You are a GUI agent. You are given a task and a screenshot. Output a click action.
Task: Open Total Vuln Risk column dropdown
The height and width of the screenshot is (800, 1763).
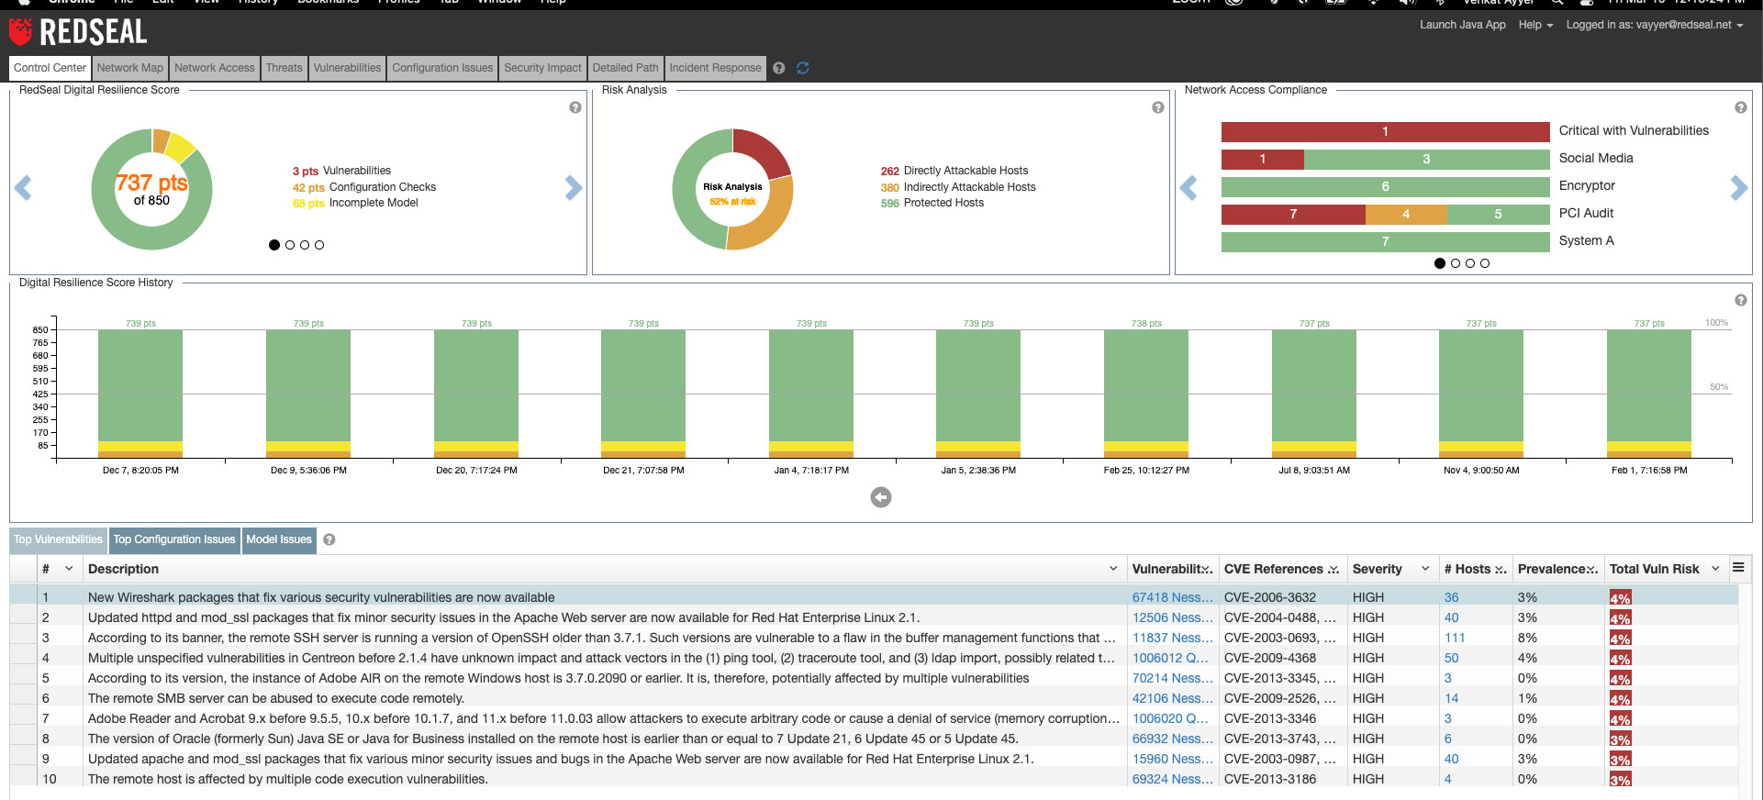pyautogui.click(x=1715, y=569)
